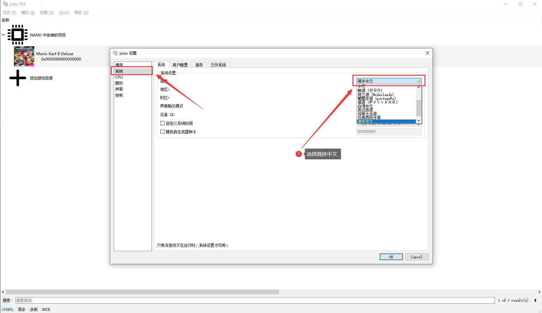Click the language list scroll-down arrow
542x313 pixels.
(x=418, y=121)
